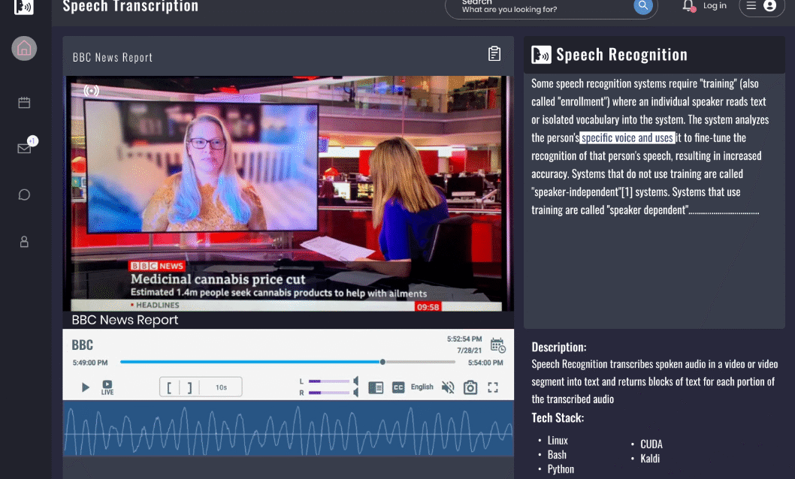Click the Bash tech stack item
Screen dimensions: 795x479
pyautogui.click(x=557, y=455)
